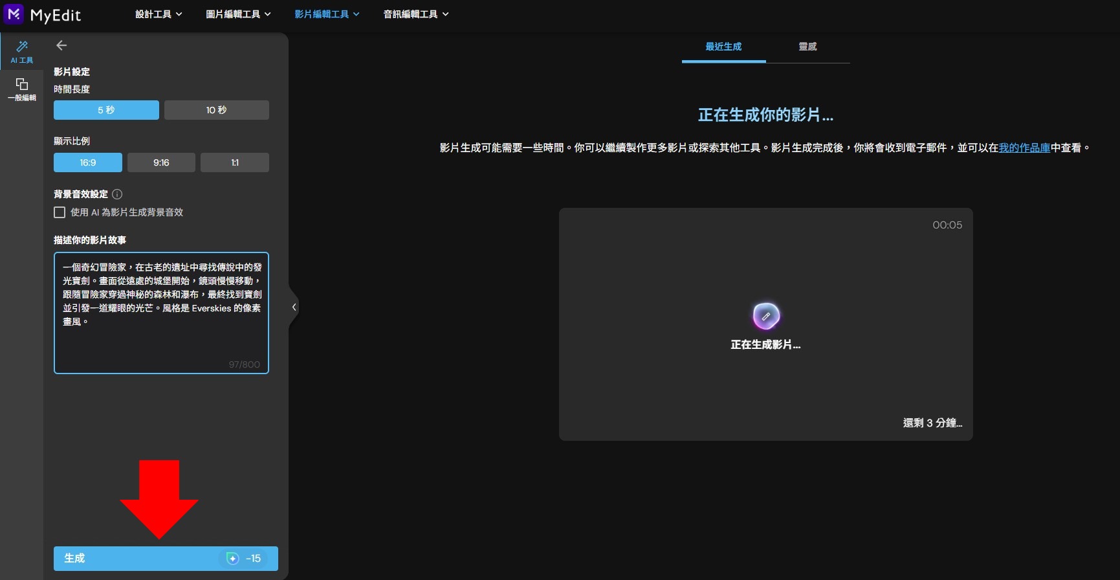Expand the 圖片編輯工具 dropdown menu

pos(238,14)
